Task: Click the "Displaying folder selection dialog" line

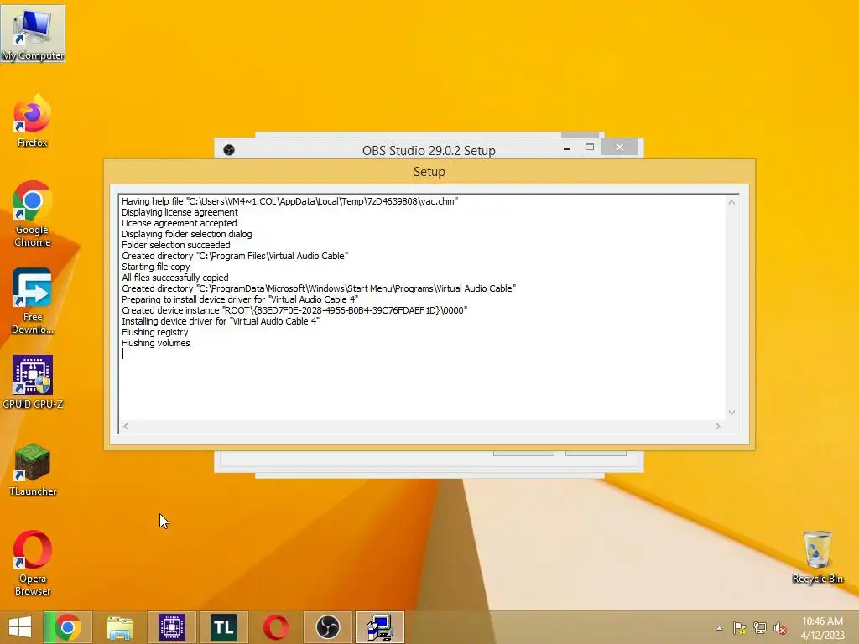Action: click(187, 235)
